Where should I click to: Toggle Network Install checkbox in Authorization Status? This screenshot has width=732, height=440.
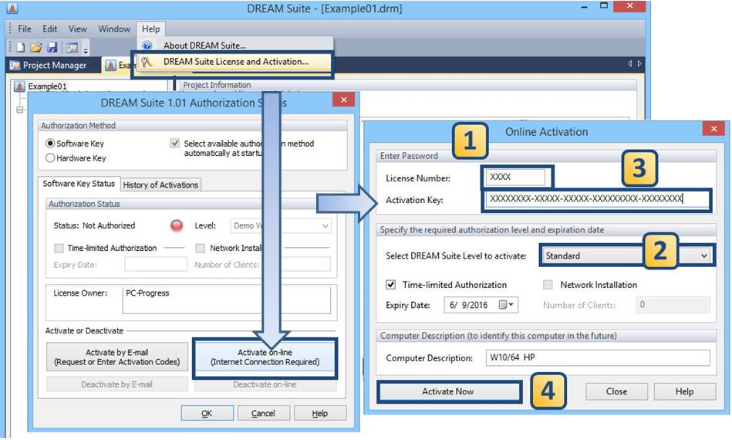pyautogui.click(x=201, y=248)
